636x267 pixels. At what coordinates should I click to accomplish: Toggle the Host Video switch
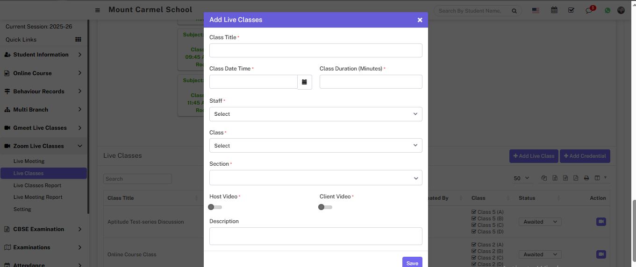pos(215,207)
